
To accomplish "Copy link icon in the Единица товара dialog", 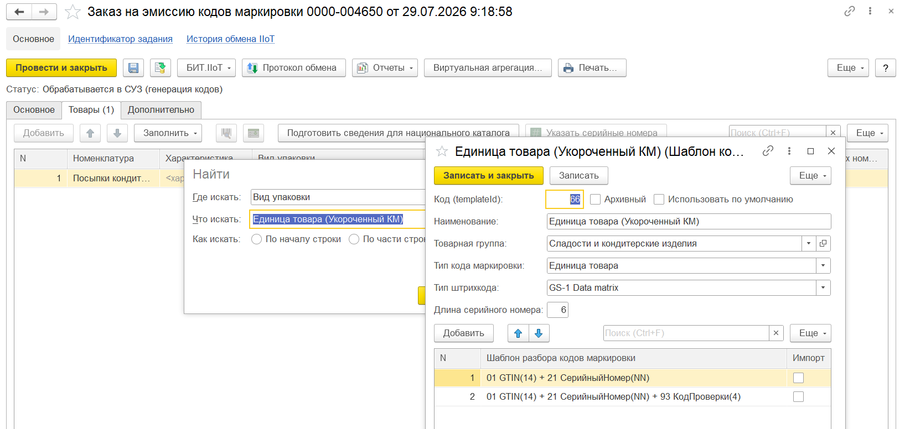I will 768,151.
